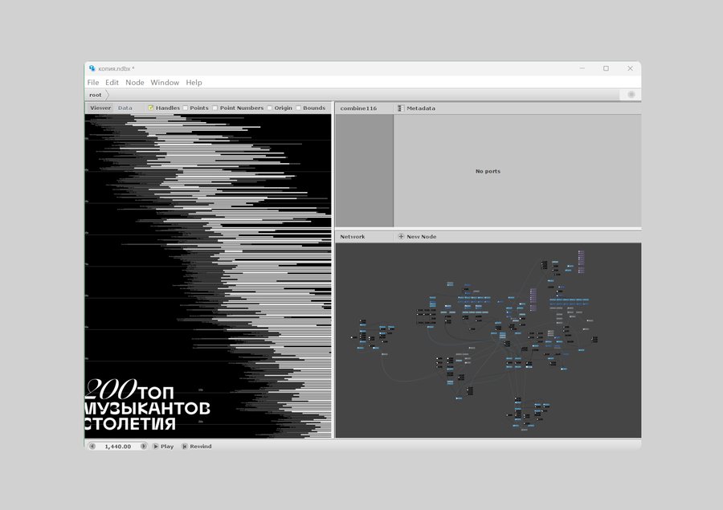Open the File menu

coord(93,83)
